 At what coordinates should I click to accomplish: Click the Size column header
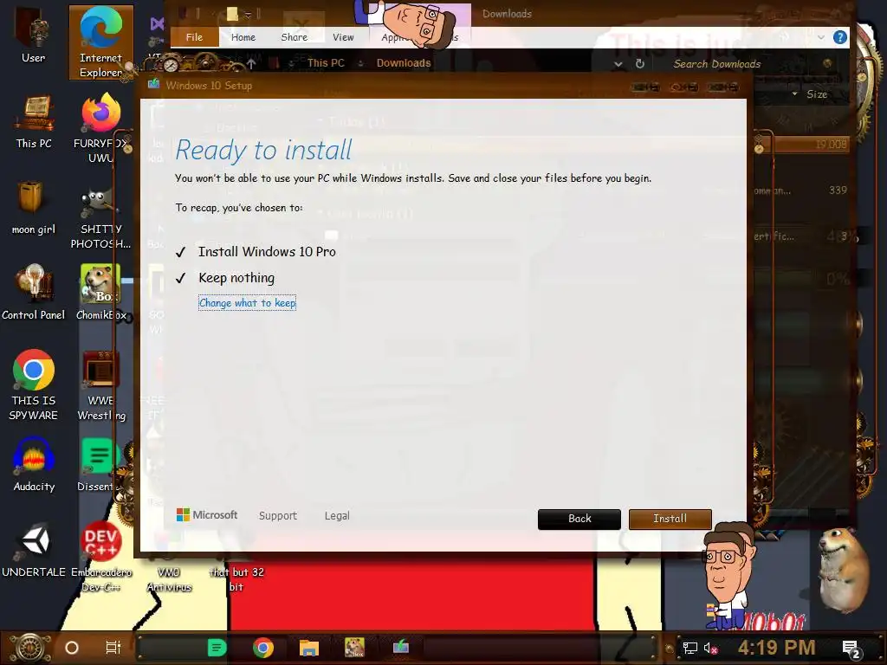click(817, 94)
